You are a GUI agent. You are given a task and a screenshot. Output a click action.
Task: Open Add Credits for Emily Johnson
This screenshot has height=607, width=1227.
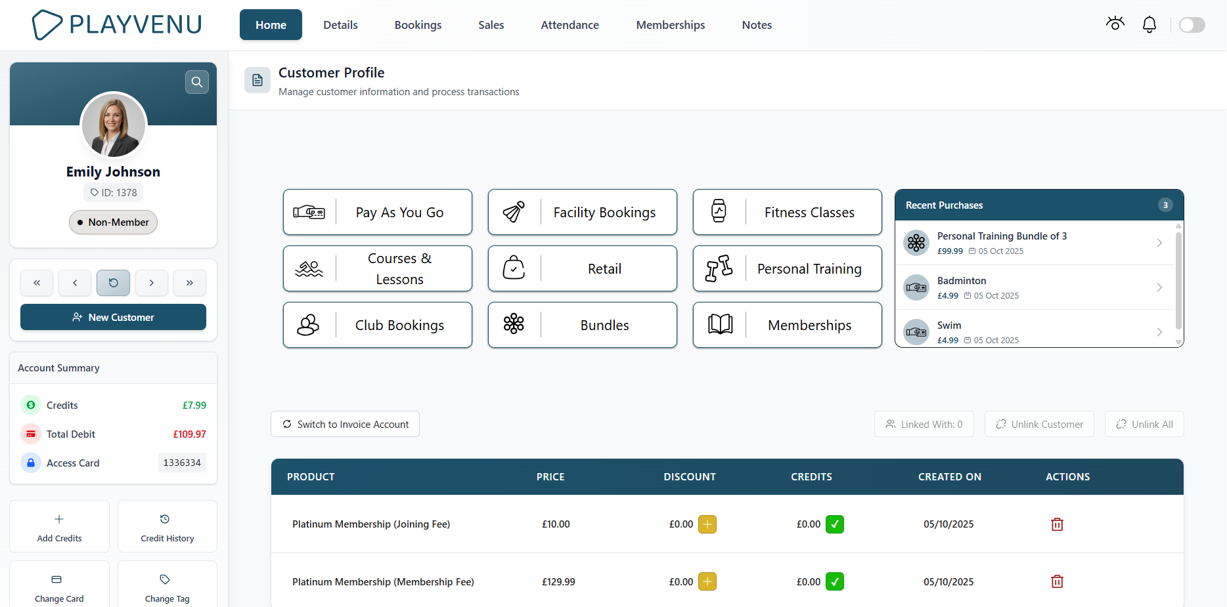(x=59, y=526)
